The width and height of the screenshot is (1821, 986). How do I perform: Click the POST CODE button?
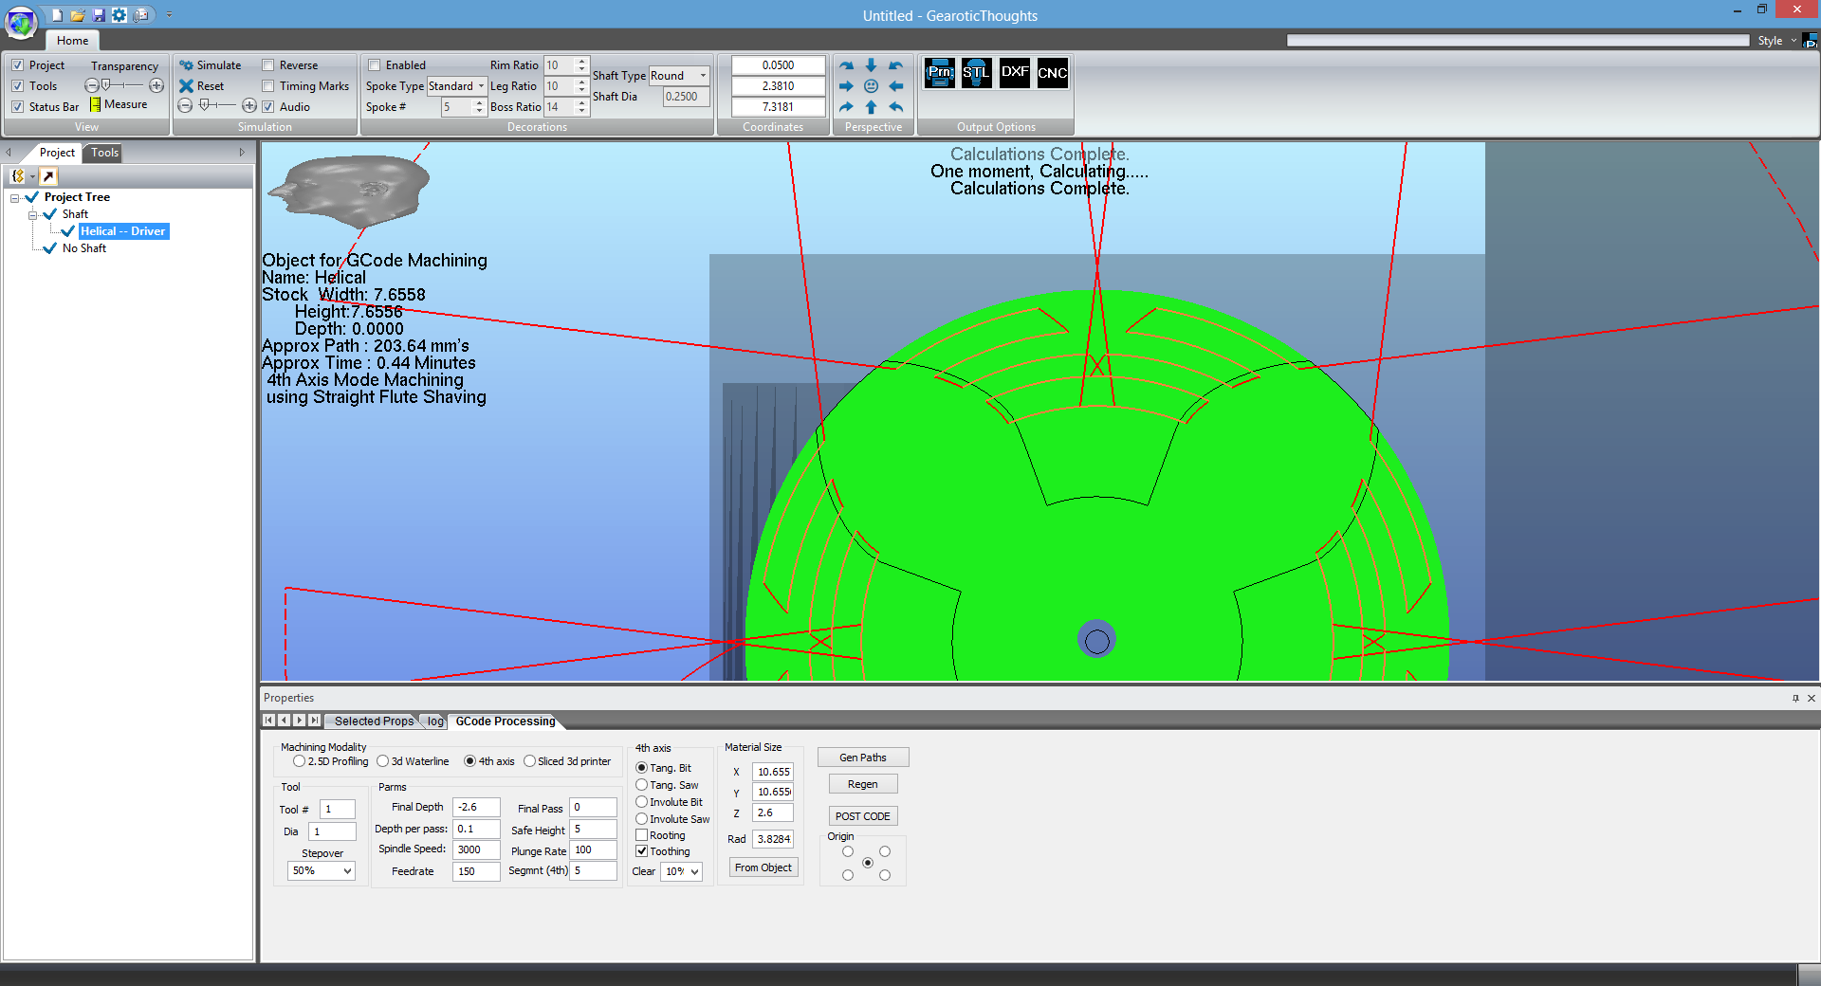click(862, 816)
